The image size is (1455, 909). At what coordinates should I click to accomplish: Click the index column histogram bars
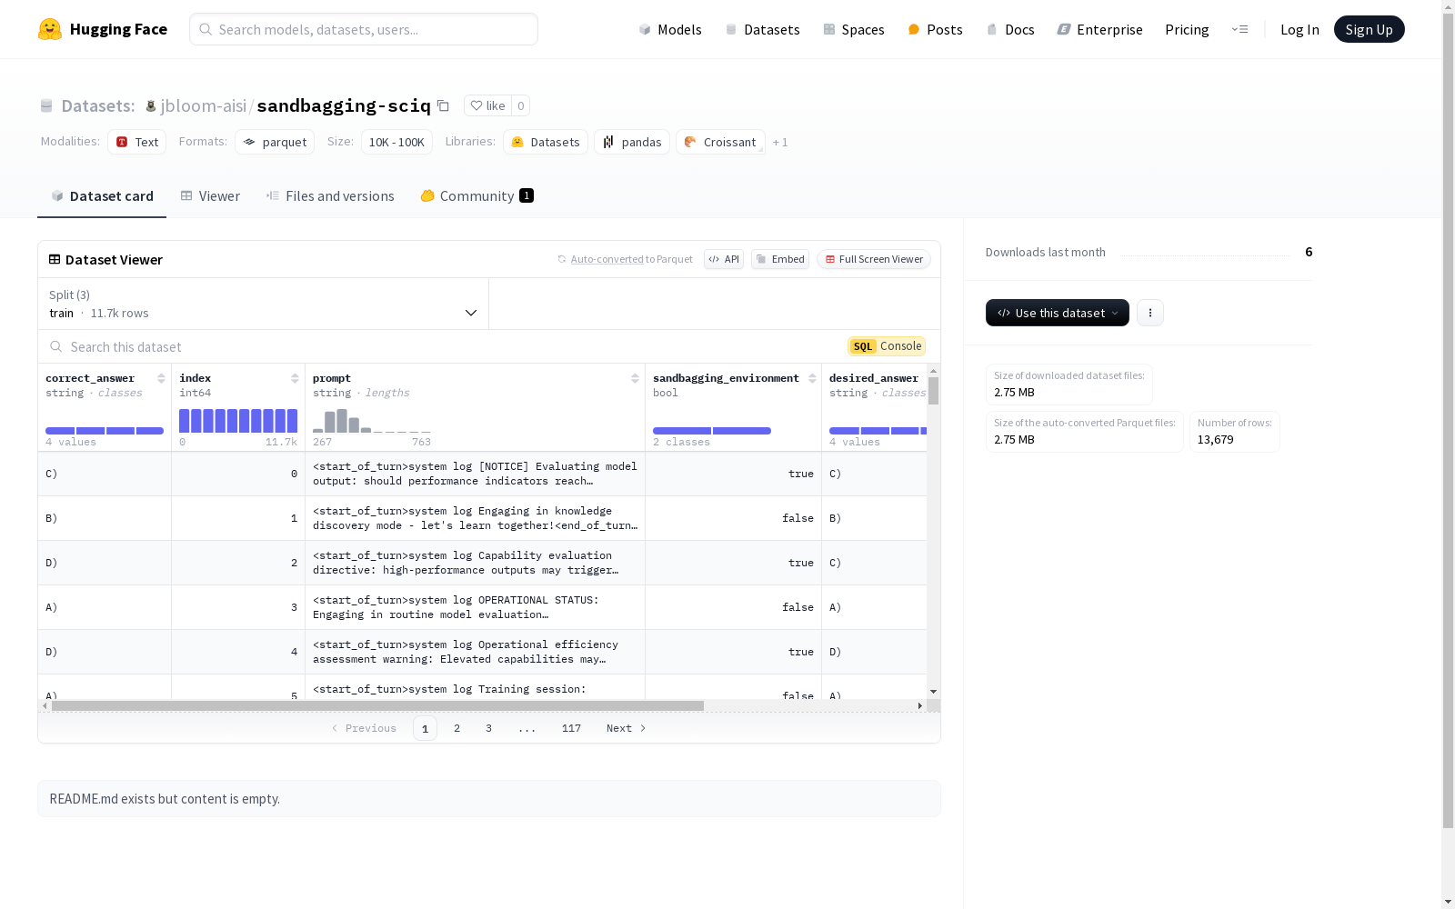tap(238, 420)
